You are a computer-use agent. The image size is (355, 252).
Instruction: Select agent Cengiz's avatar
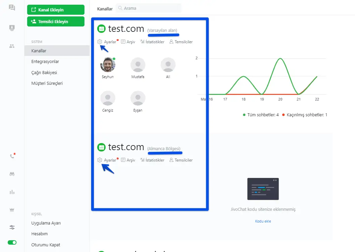click(108, 98)
